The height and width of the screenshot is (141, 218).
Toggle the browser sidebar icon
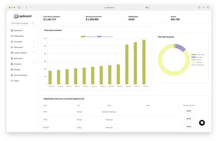(19, 7)
